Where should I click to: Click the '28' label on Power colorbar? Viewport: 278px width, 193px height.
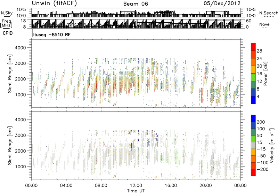[x=259, y=51]
